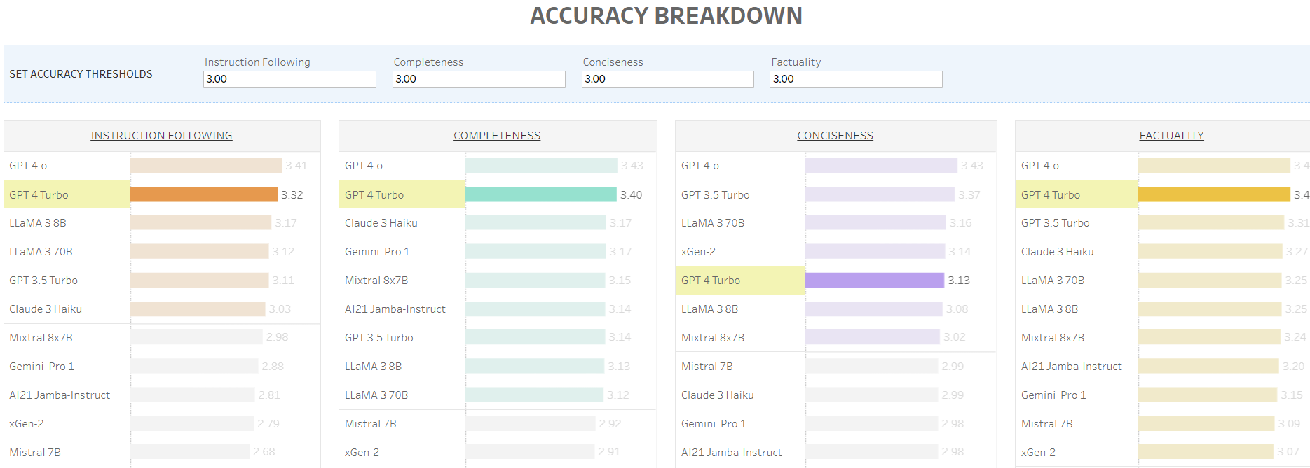Click Mistral 7B in Completeness list
The width and height of the screenshot is (1310, 468).
371,424
